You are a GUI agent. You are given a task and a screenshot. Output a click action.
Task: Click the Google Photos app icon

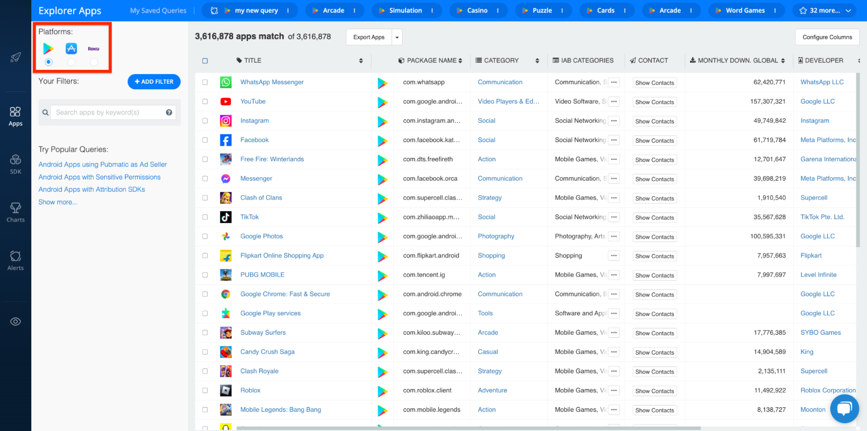pos(226,236)
